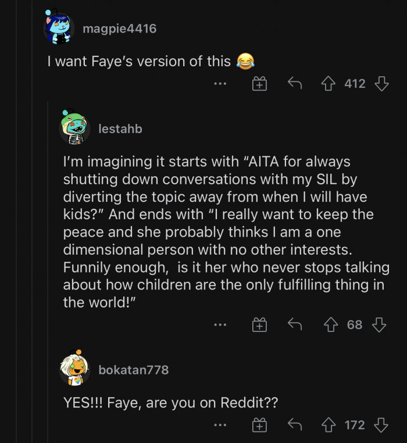The image size is (407, 443).
Task: Open more options on bokatan778's comment
Action: coord(220,425)
